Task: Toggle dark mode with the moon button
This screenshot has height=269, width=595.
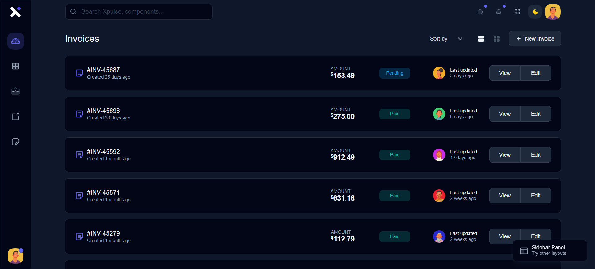Action: (x=535, y=12)
